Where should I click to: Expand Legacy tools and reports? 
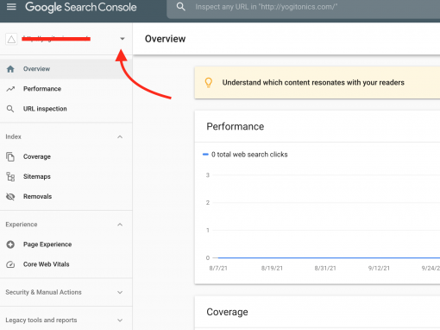(x=120, y=320)
